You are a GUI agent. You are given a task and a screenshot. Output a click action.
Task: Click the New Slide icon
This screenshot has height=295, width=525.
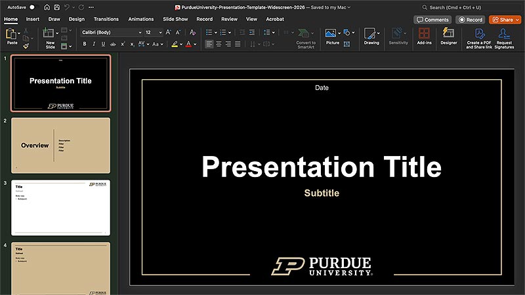(x=48, y=33)
